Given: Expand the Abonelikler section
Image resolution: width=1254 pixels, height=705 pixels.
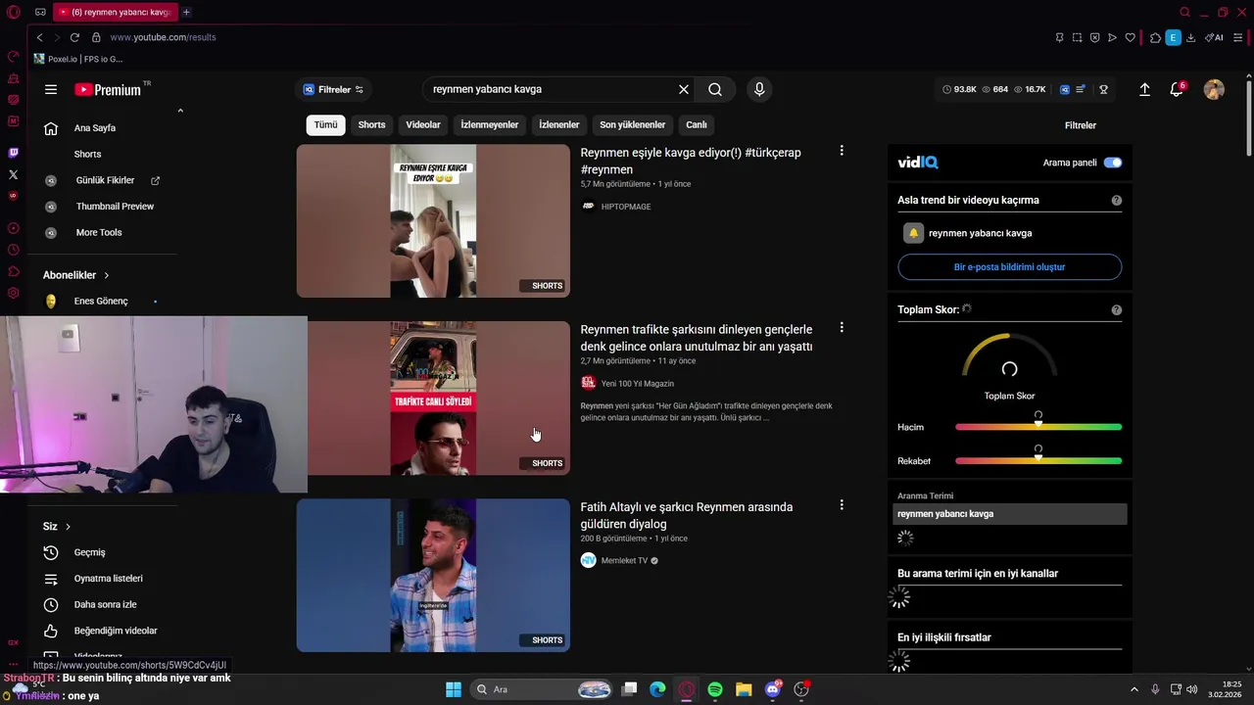Looking at the screenshot, I should (76, 275).
